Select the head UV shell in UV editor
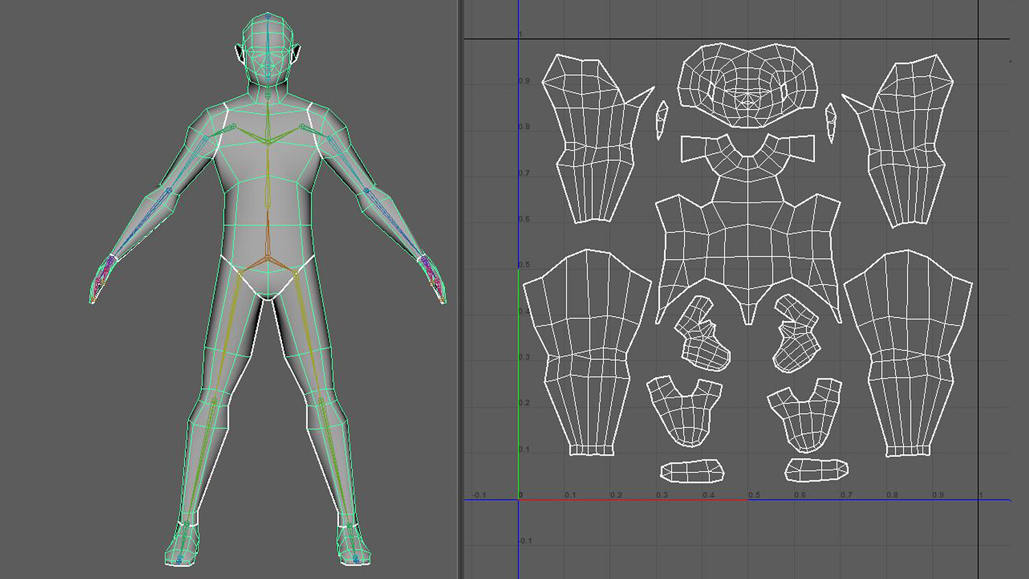 click(748, 86)
